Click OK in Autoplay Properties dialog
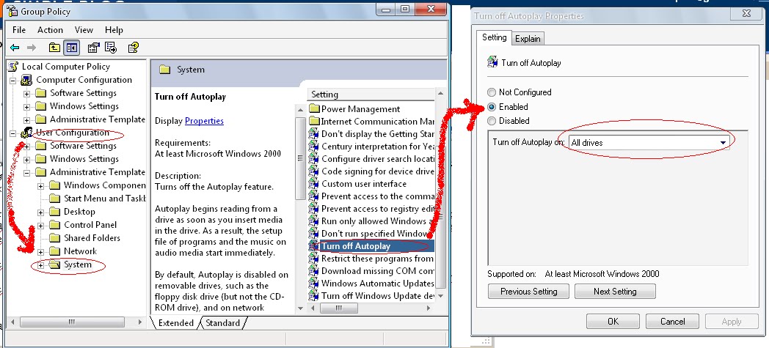Image resolution: width=769 pixels, height=348 pixels. (x=613, y=322)
